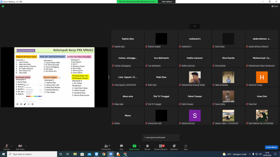This screenshot has width=280, height=157.
Task: Expand share options arrow beside Share Screen
Action: [140, 146]
